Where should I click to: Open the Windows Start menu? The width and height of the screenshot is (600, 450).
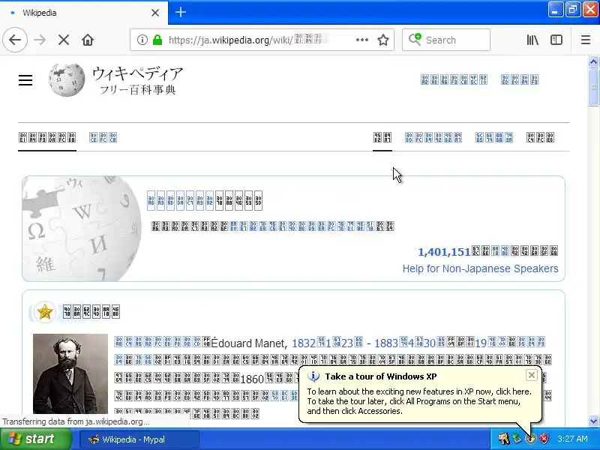click(x=36, y=439)
